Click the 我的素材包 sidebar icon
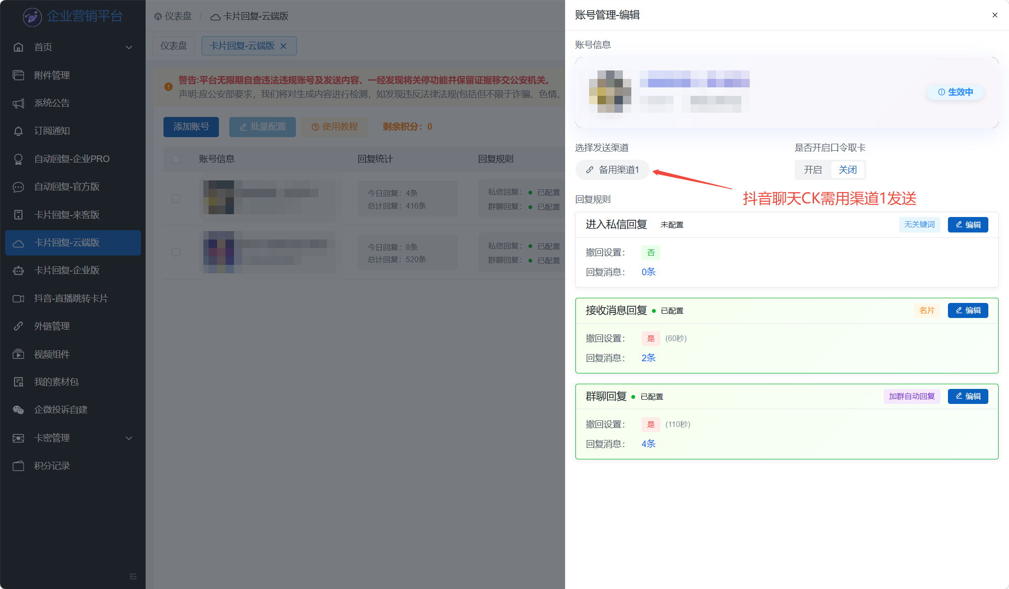 coord(18,382)
